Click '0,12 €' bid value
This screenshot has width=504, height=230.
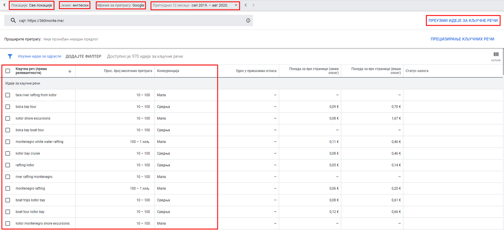334,212
